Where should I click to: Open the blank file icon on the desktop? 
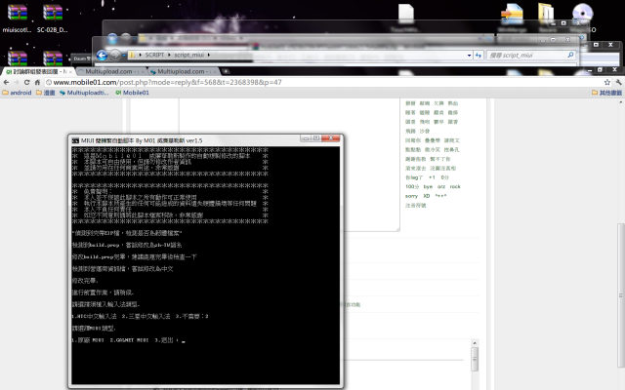(406, 16)
